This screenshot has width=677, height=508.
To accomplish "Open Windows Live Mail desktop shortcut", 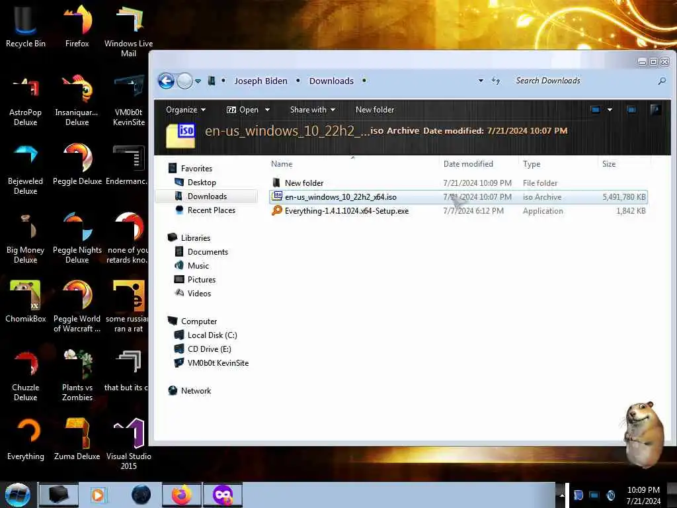I will tap(129, 31).
